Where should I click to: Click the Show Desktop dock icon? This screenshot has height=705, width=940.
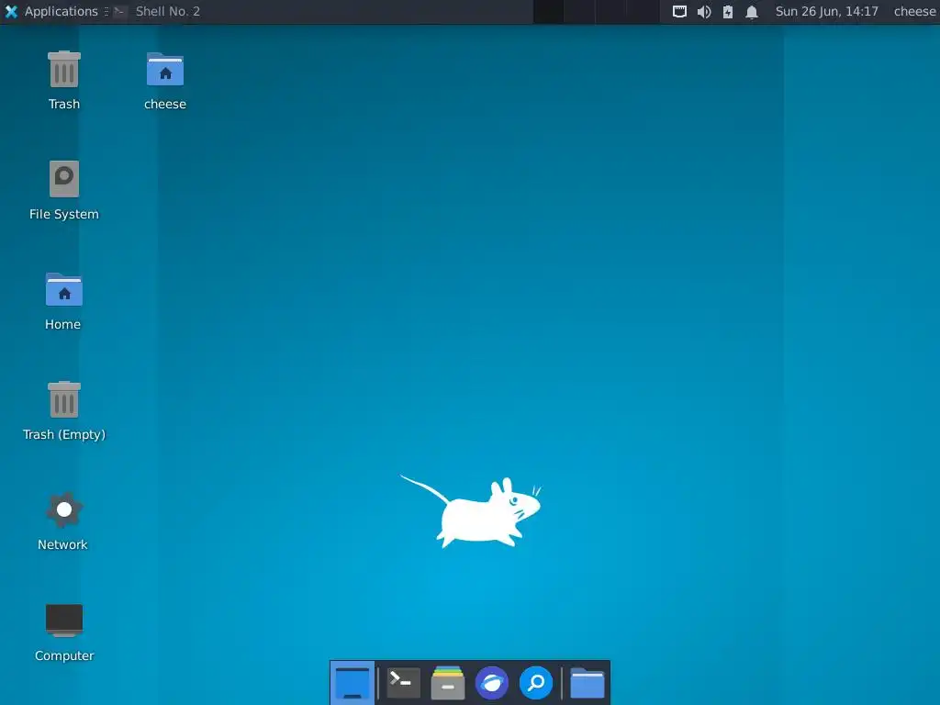[x=352, y=683]
